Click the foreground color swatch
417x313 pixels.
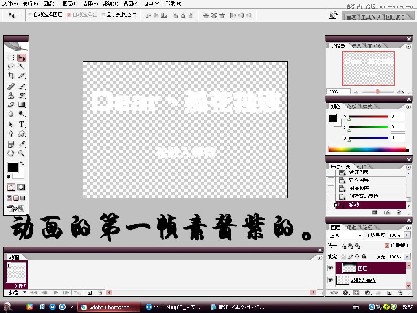[13, 168]
